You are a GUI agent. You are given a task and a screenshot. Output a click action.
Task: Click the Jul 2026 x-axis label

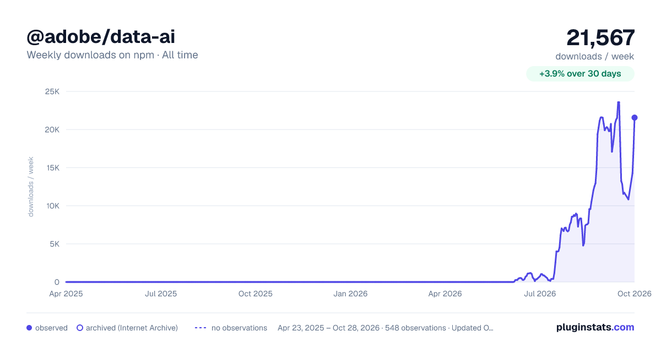coord(540,294)
